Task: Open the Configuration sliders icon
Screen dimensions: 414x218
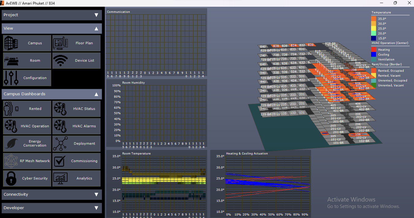Action: [x=11, y=78]
